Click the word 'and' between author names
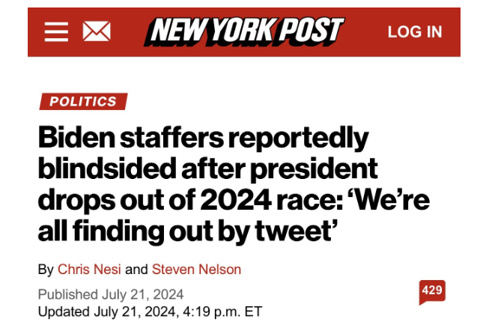483x328 pixels. click(136, 270)
